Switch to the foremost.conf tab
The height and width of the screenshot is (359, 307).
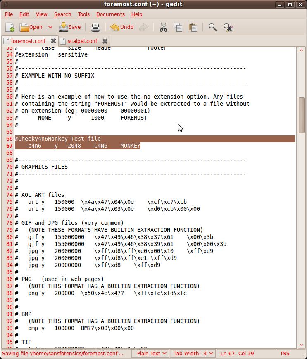(x=28, y=41)
